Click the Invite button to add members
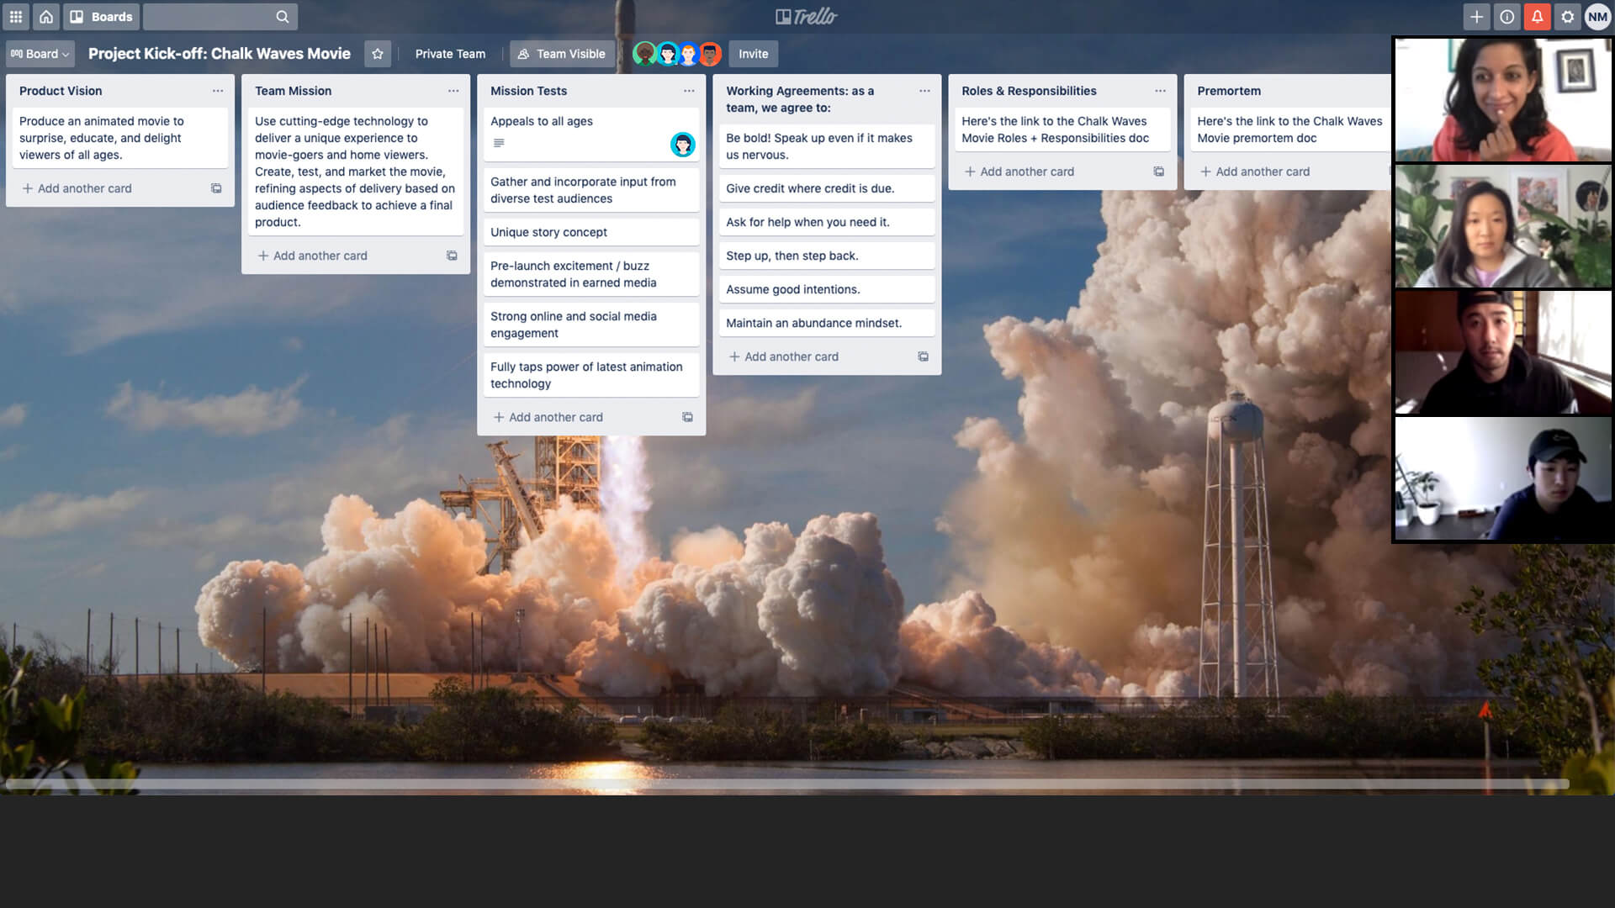The image size is (1615, 908). pos(753,53)
